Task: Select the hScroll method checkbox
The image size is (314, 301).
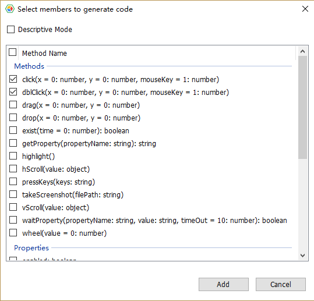Action: tap(13, 169)
